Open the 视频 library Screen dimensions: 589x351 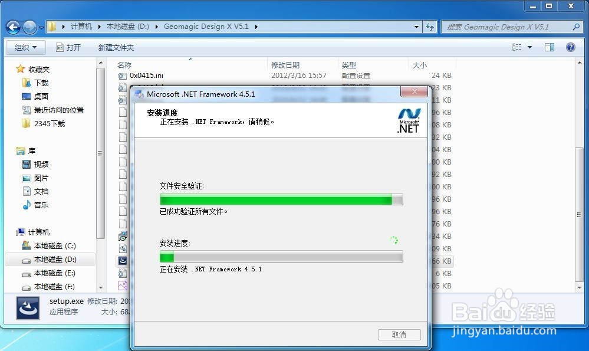(x=41, y=164)
